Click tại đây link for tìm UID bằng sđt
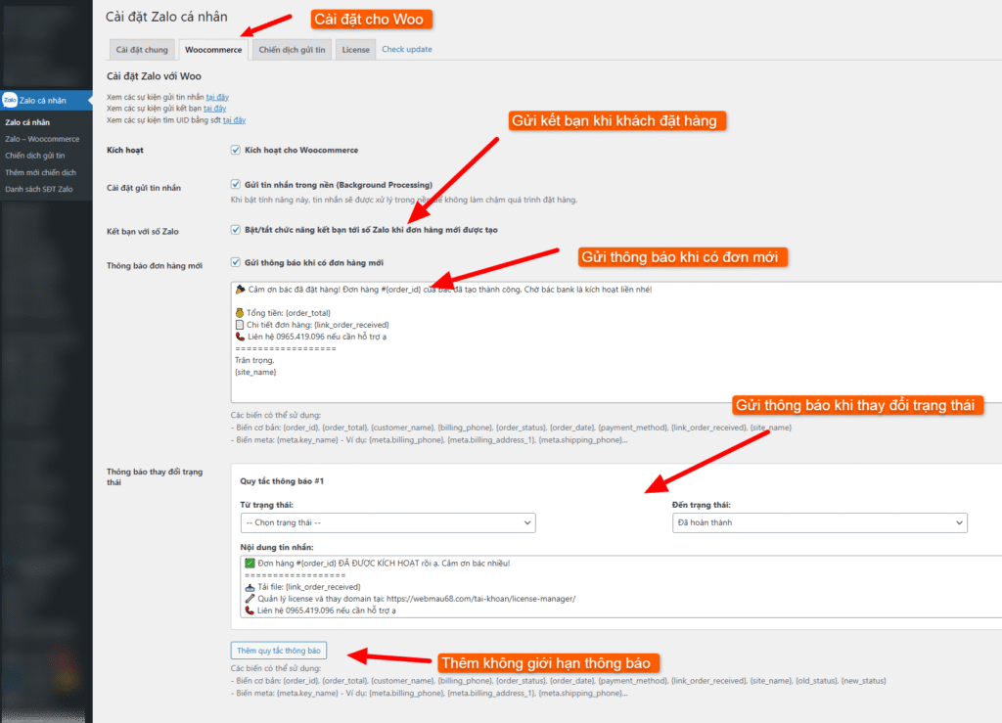 click(234, 119)
